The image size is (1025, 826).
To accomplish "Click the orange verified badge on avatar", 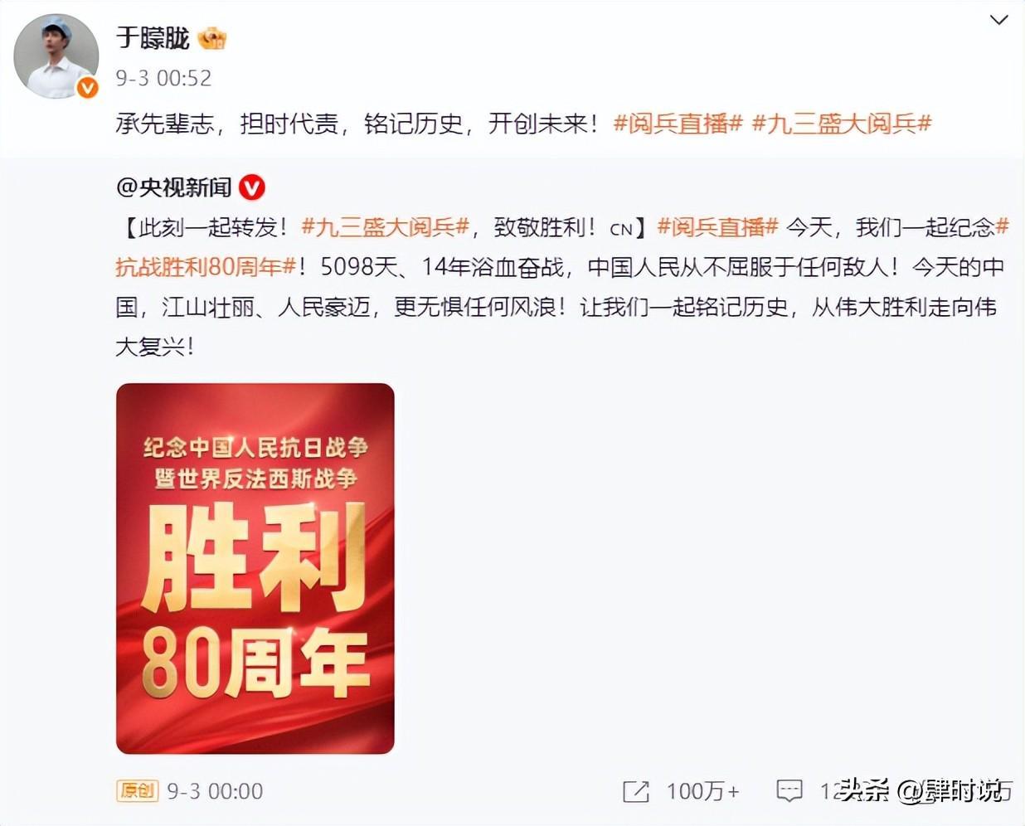I will pos(87,87).
